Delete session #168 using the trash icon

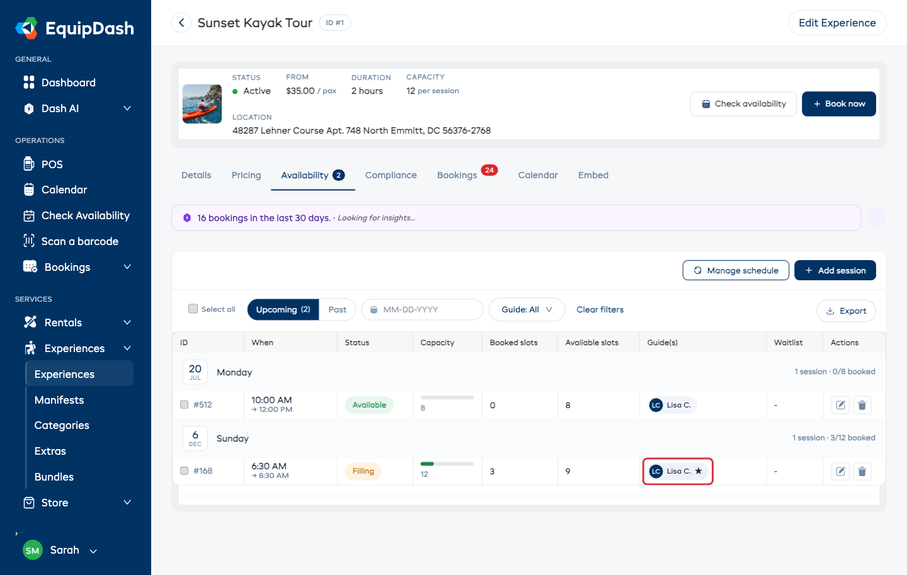862,471
